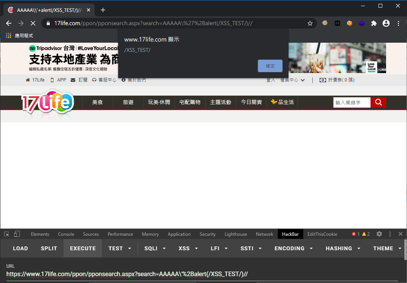Go back using the browser back arrow

(x=9, y=23)
